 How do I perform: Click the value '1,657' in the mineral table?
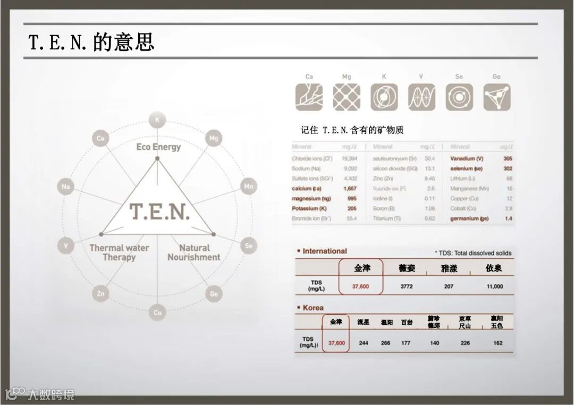[350, 188]
